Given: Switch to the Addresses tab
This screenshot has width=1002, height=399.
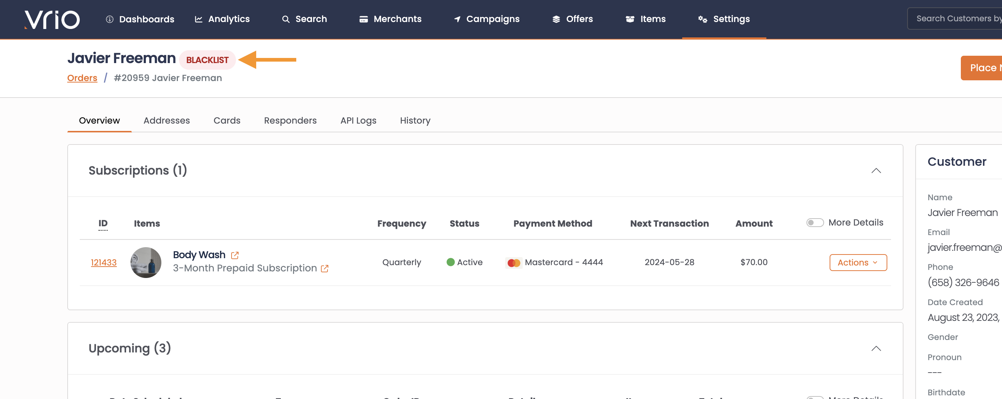Looking at the screenshot, I should (x=167, y=121).
